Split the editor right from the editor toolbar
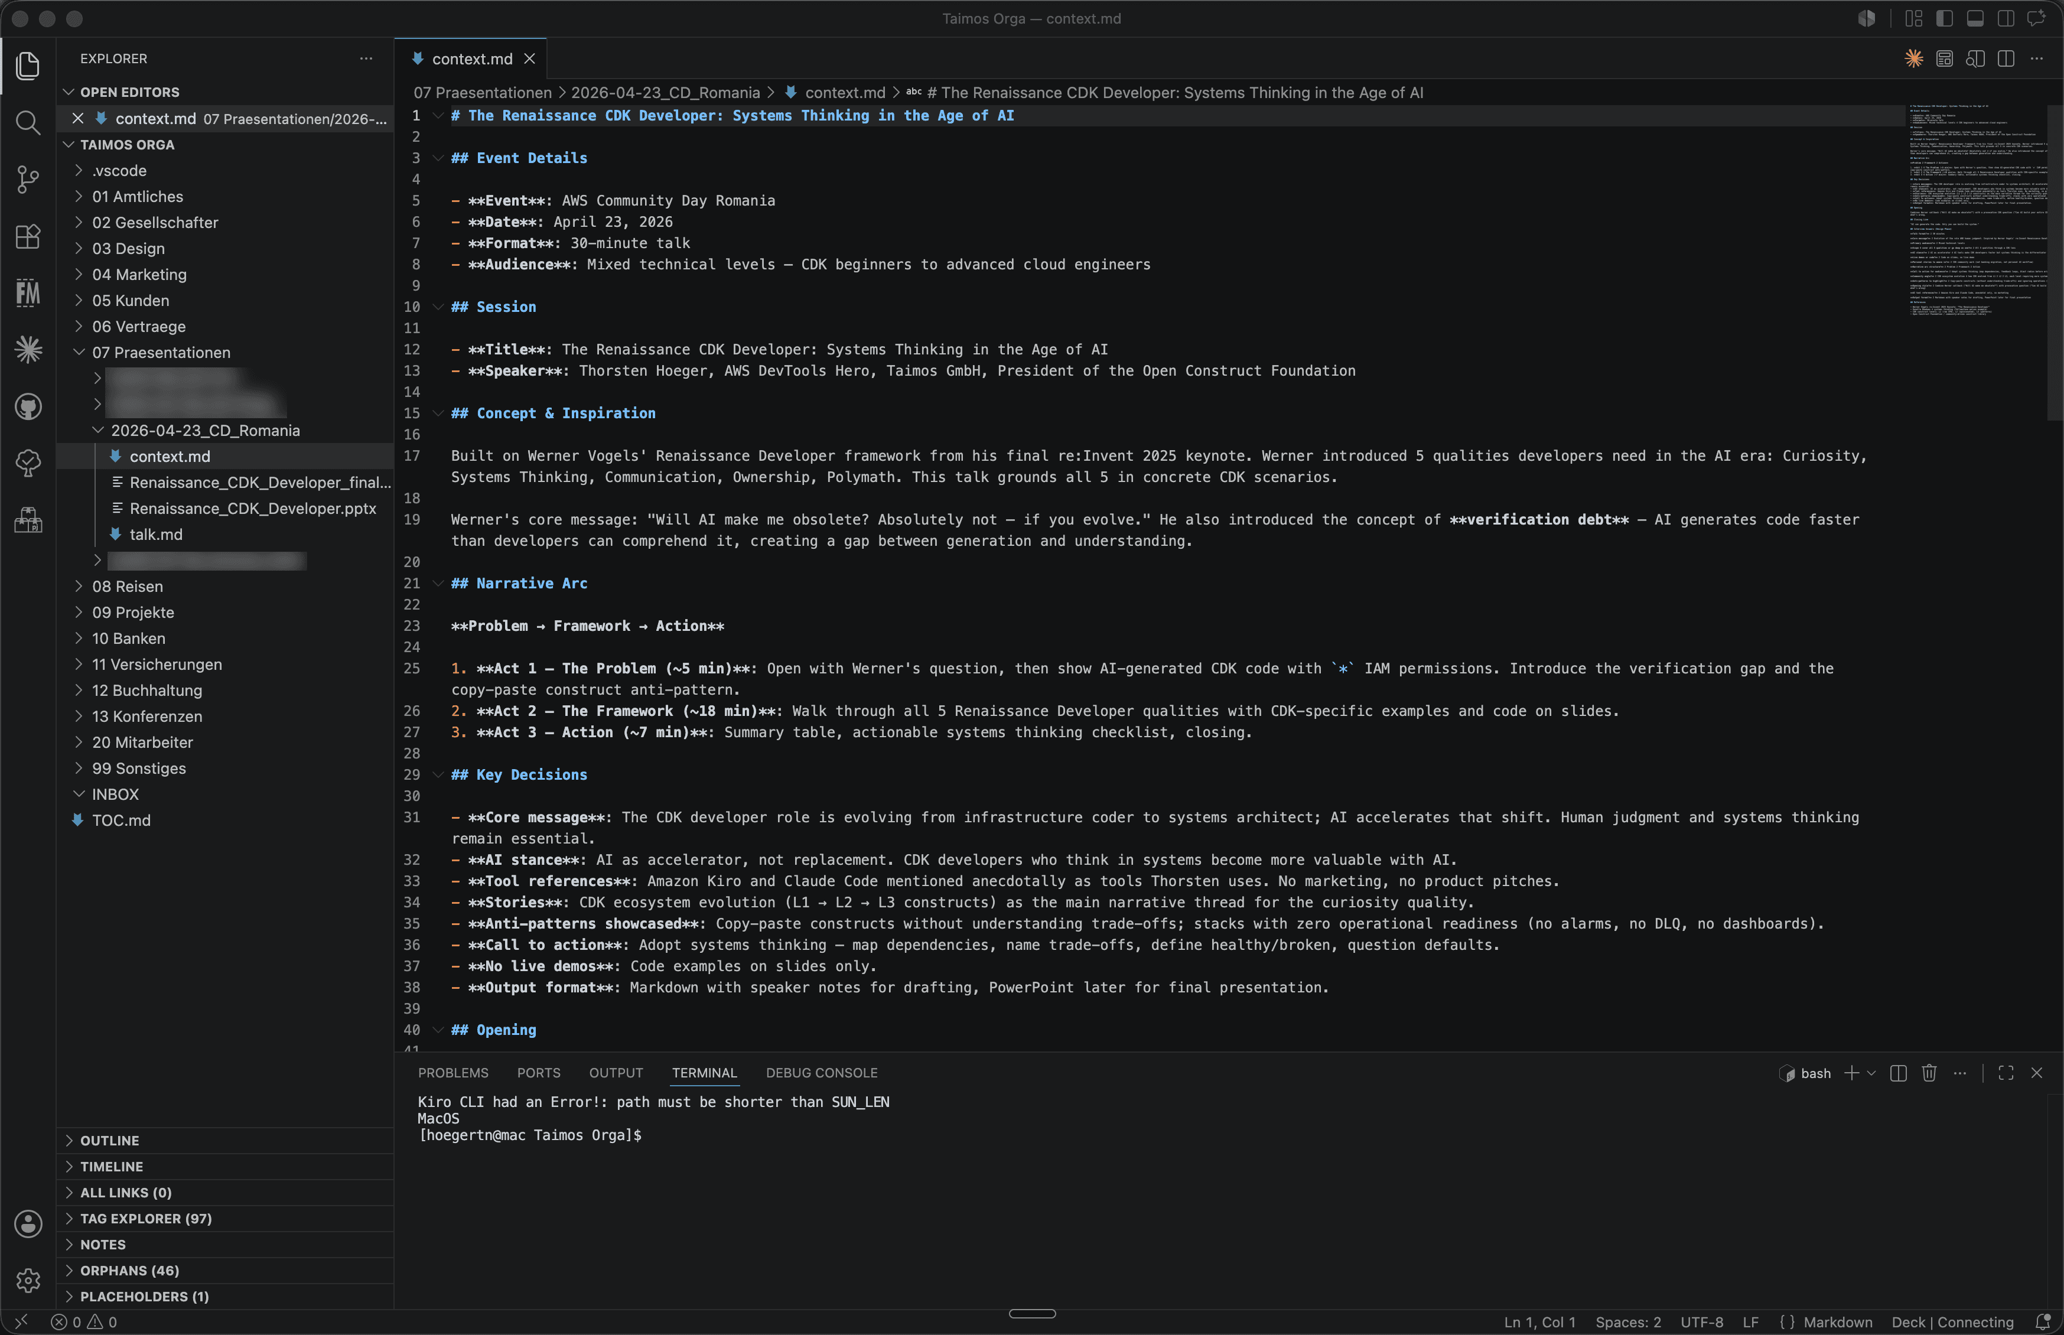Screen dimensions: 2064x1335 coord(2006,59)
